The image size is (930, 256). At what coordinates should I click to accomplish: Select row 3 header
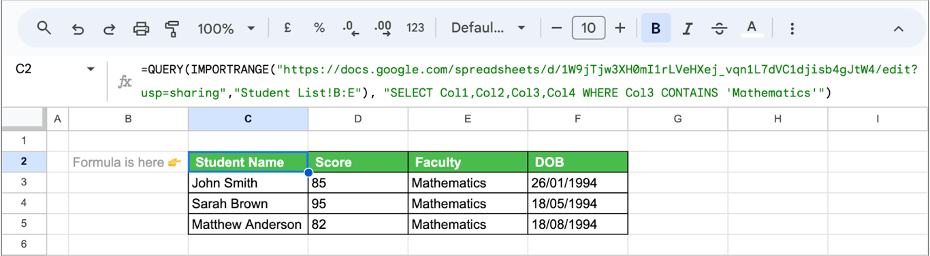[24, 182]
